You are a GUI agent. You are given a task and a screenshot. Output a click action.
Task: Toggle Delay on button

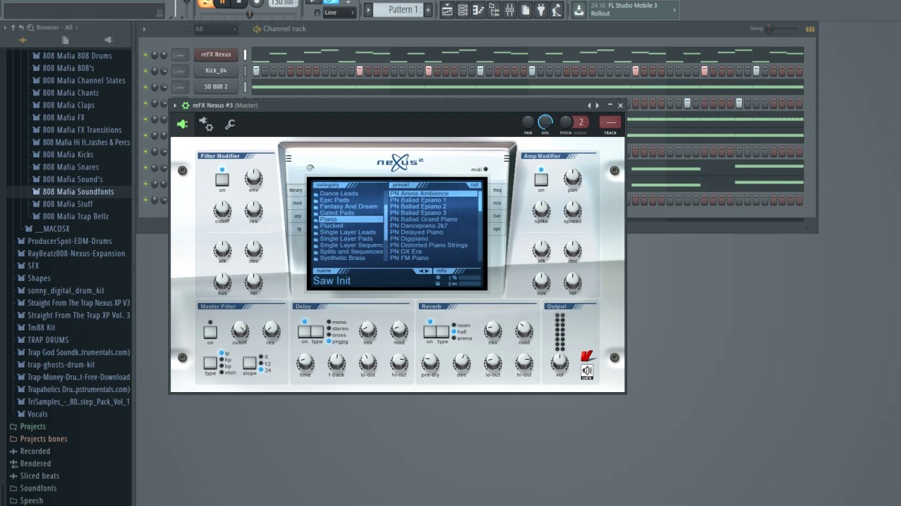click(x=304, y=332)
